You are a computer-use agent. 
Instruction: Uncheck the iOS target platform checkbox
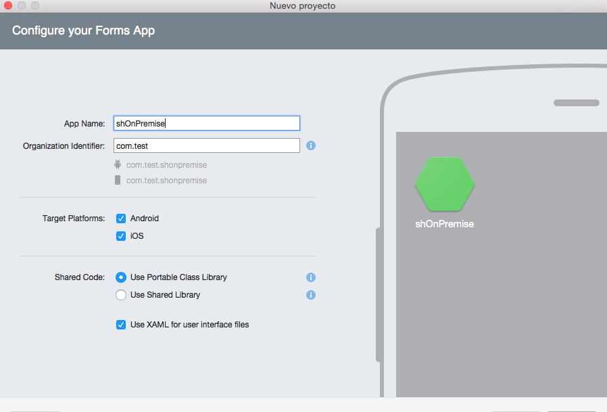click(x=121, y=236)
